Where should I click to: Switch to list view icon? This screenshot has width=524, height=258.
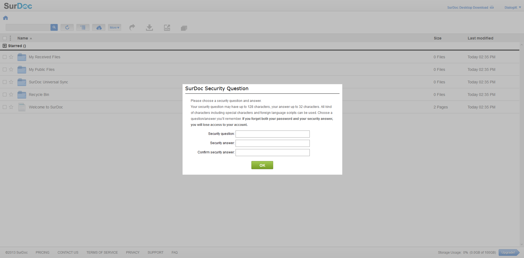(83, 27)
